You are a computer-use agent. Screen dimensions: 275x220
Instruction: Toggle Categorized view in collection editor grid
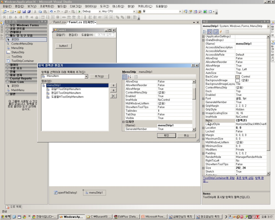(125, 77)
